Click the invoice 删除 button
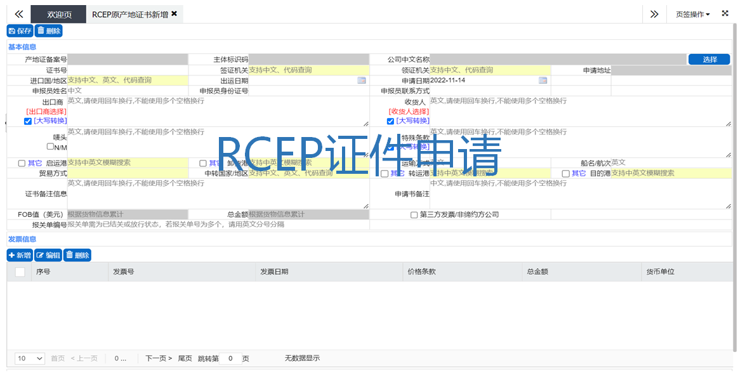Image resolution: width=743 pixels, height=373 pixels. pos(77,255)
